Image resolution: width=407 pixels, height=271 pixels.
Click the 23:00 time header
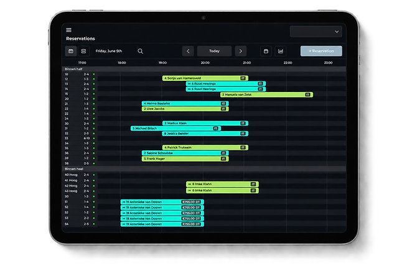pyautogui.click(x=328, y=63)
